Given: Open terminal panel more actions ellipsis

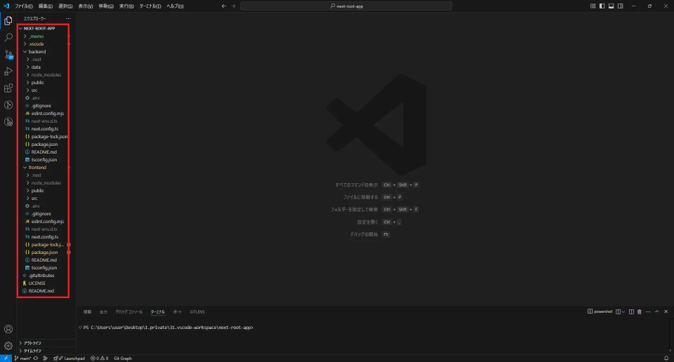Looking at the screenshot, I should coord(648,311).
